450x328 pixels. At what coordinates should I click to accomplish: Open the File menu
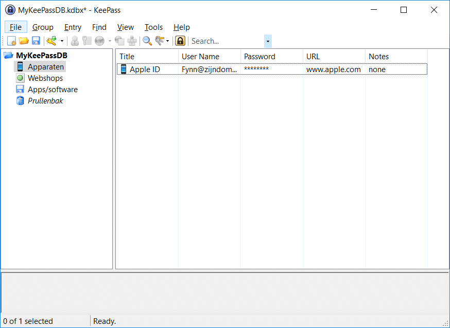click(x=16, y=27)
